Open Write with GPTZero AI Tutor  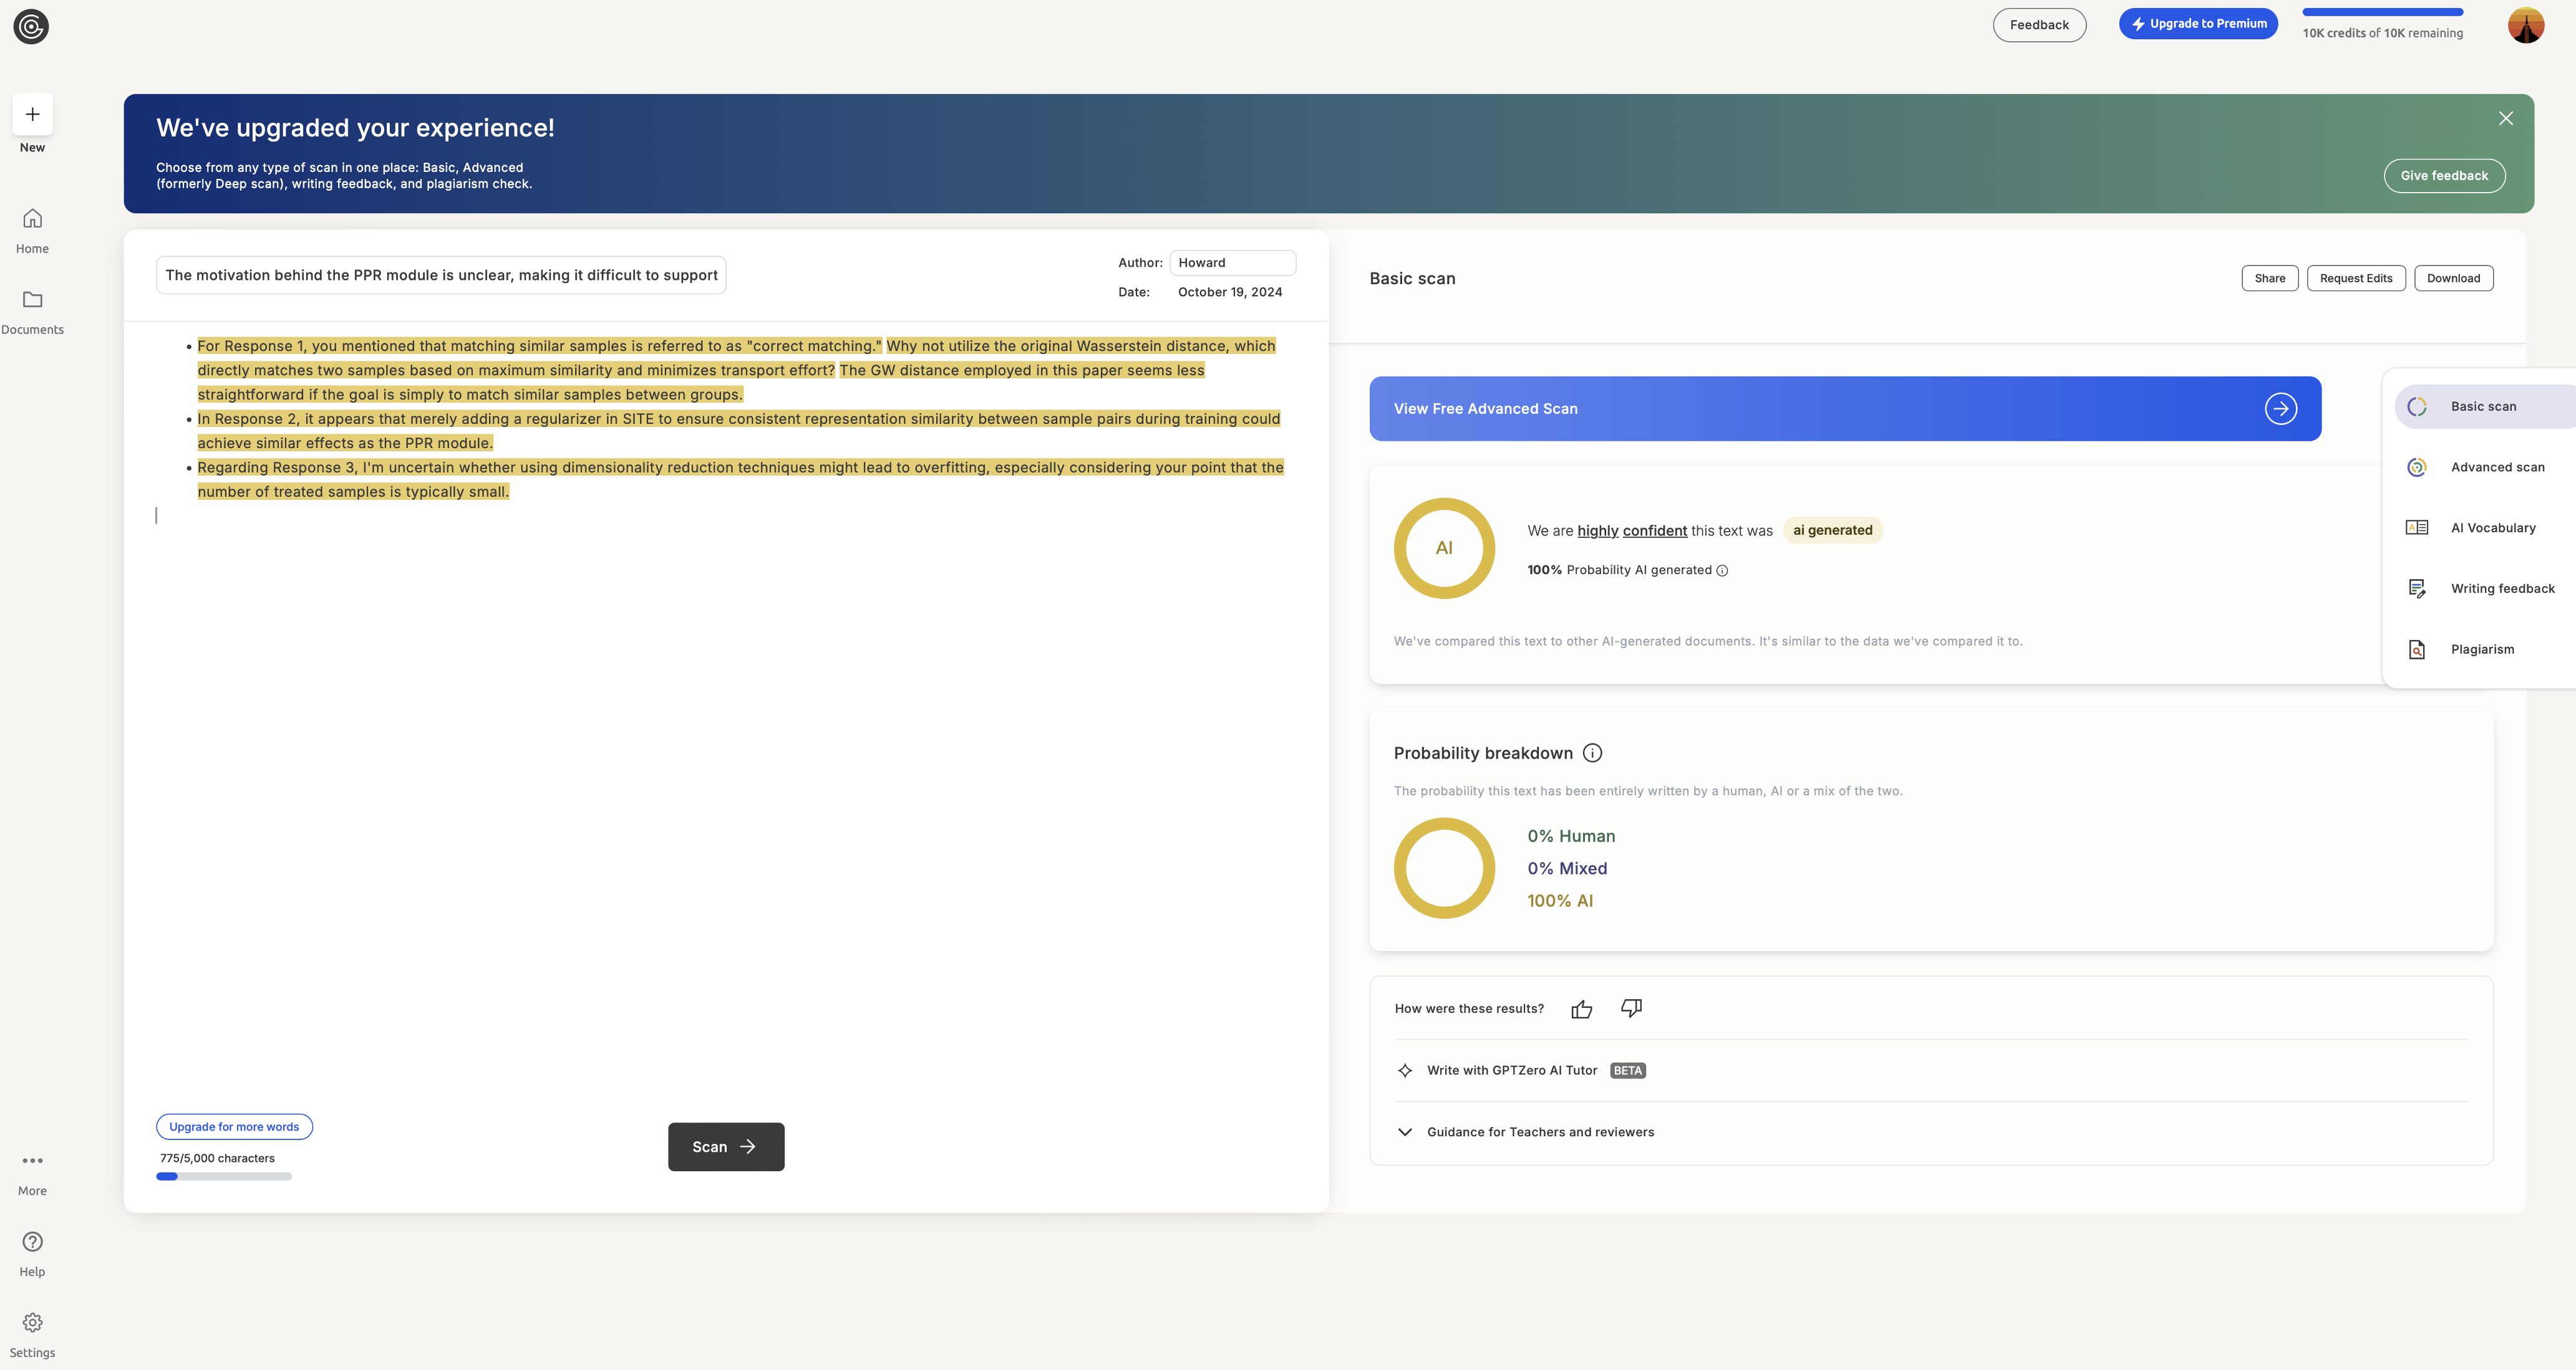(x=1511, y=1070)
